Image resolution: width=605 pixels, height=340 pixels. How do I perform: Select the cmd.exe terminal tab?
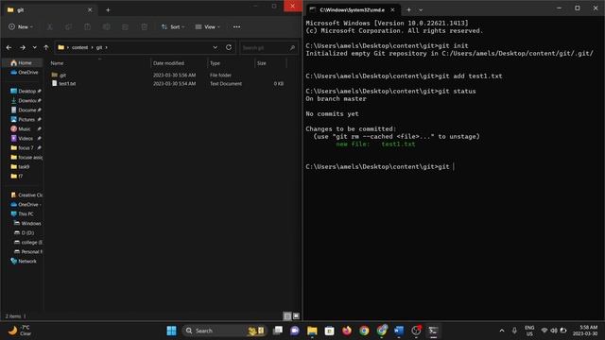coord(353,10)
